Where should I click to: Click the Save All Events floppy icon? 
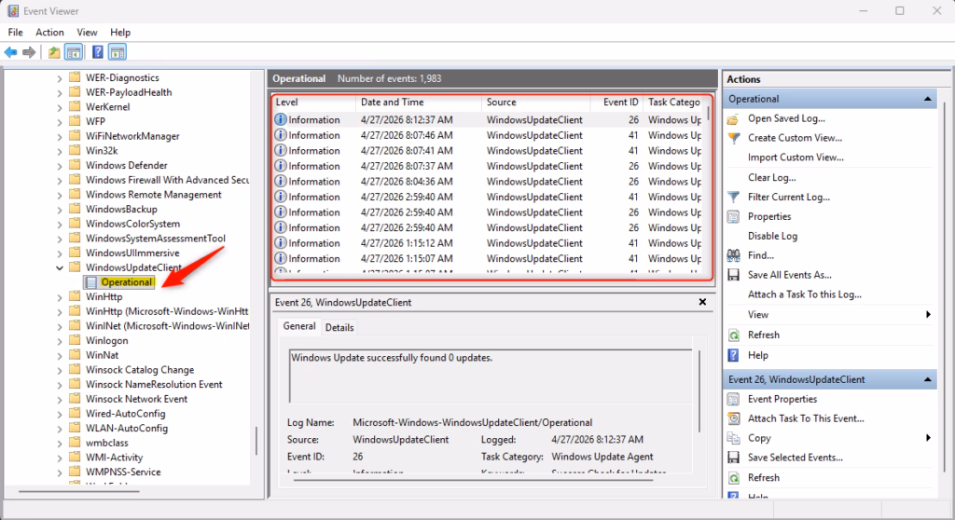click(x=733, y=275)
